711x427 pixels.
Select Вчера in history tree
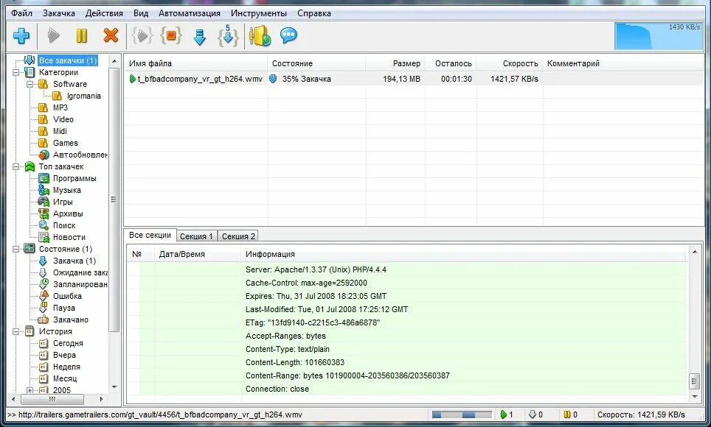click(x=64, y=355)
